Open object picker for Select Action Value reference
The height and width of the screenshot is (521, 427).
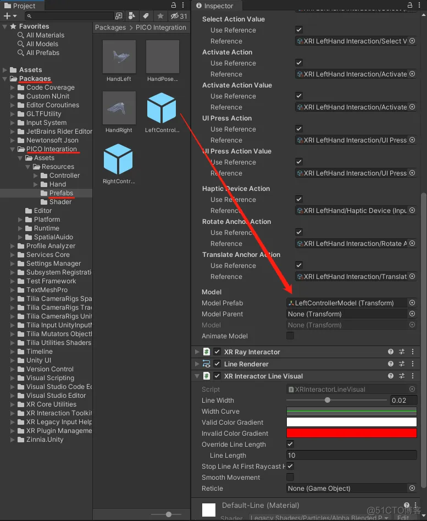pyautogui.click(x=412, y=41)
